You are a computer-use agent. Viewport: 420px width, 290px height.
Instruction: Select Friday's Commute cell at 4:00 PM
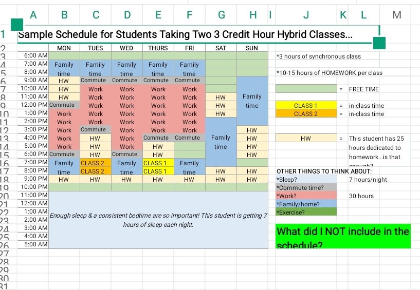click(189, 138)
